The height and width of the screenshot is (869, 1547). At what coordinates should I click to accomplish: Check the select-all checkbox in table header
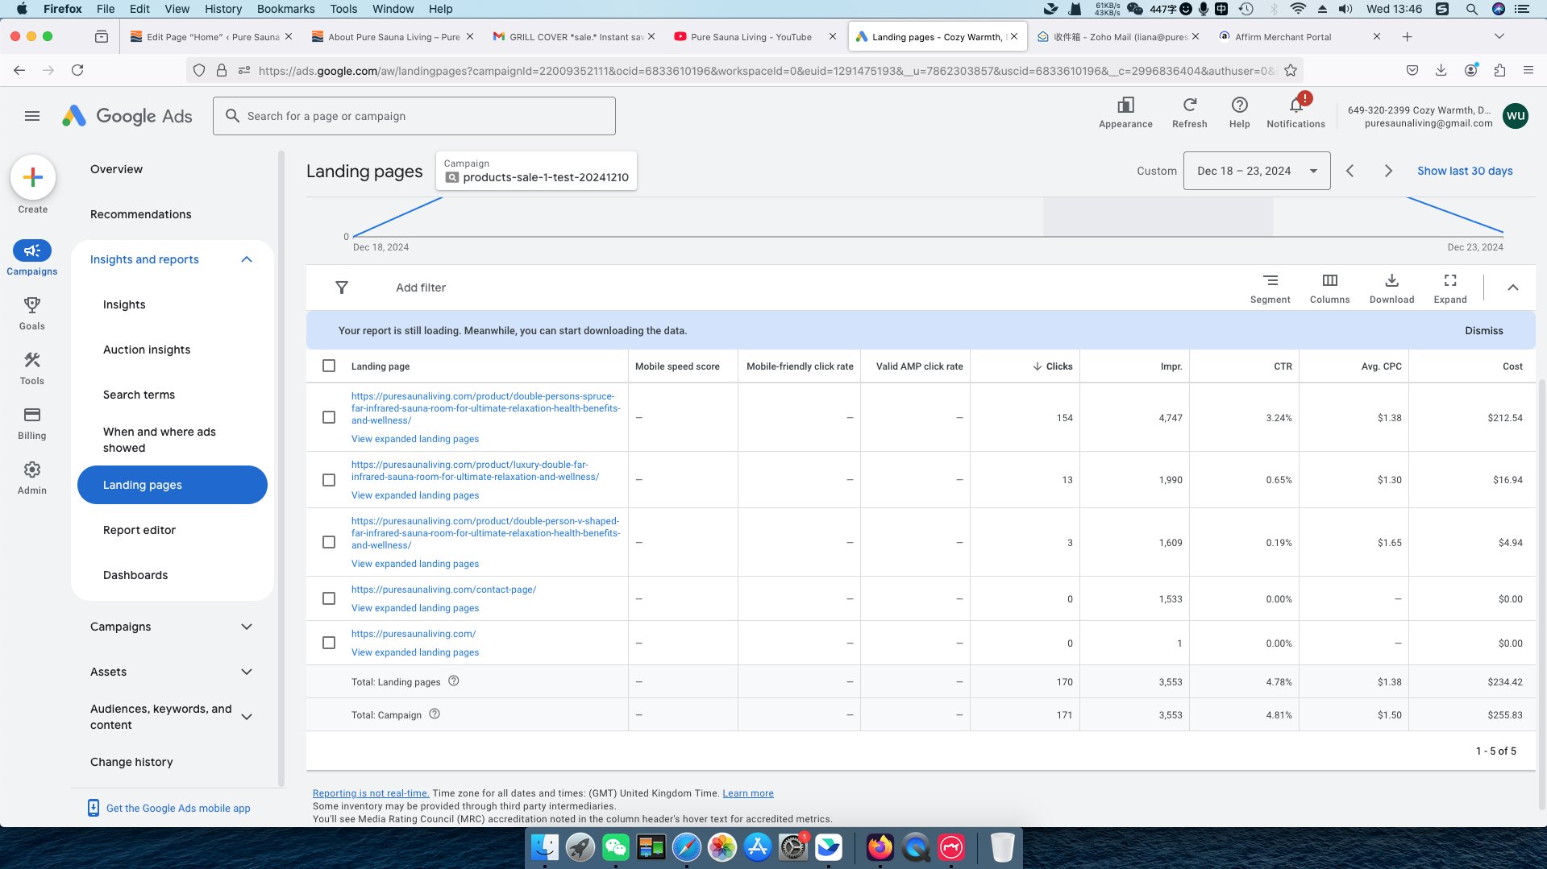click(329, 366)
